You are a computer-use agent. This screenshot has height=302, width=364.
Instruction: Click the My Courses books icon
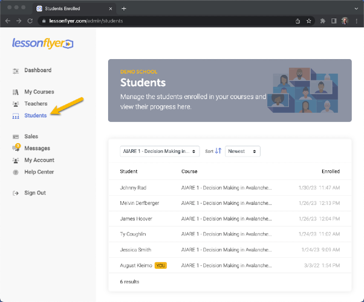point(16,92)
